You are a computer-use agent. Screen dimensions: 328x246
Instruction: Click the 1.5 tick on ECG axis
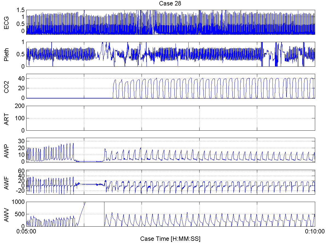tap(21, 10)
